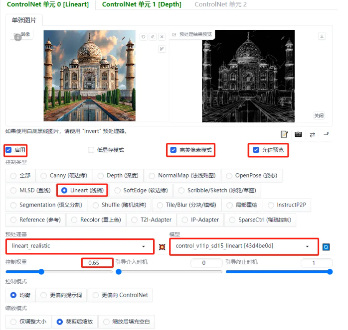Select the SparseCtrl (稀疏控制) control type
This screenshot has width=348, height=330.
(x=260, y=220)
